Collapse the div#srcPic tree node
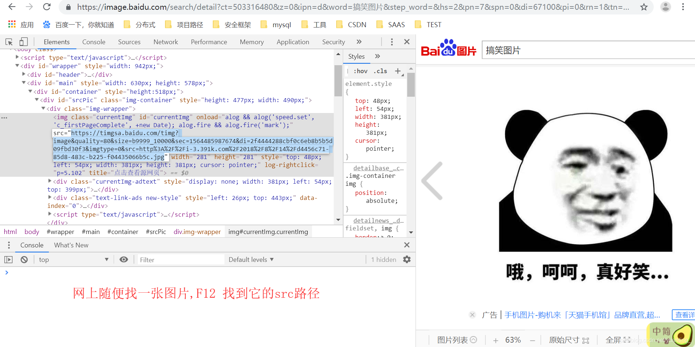Image resolution: width=695 pixels, height=347 pixels. pos(37,100)
